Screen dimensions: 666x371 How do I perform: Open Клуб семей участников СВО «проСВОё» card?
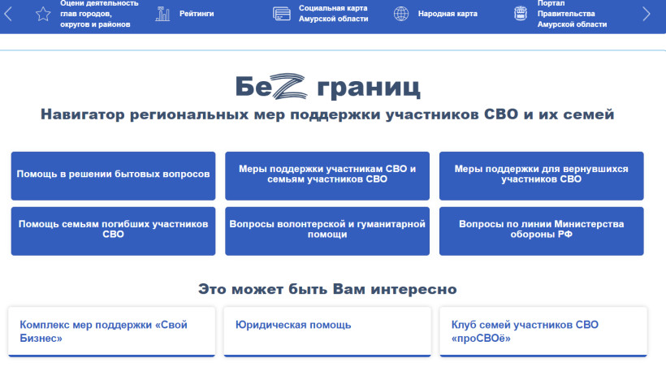click(541, 331)
